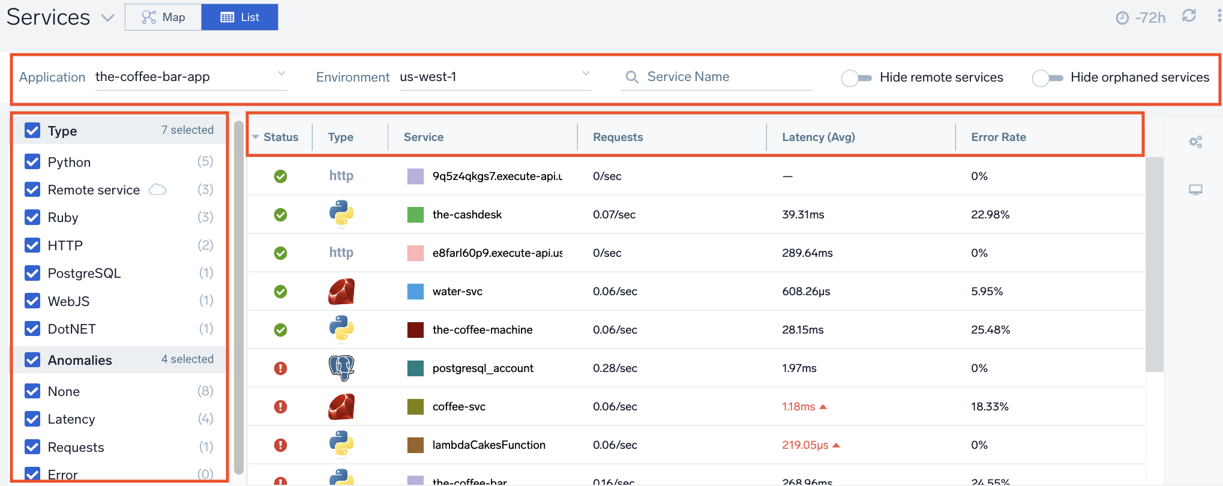Screen dimensions: 1223x486
Task: Click the PostgreSQL elephant icon
Action: pyautogui.click(x=341, y=368)
